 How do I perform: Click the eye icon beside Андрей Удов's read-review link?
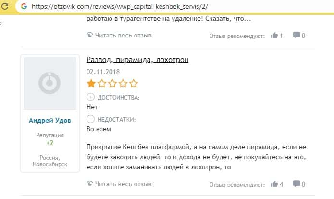(90, 183)
